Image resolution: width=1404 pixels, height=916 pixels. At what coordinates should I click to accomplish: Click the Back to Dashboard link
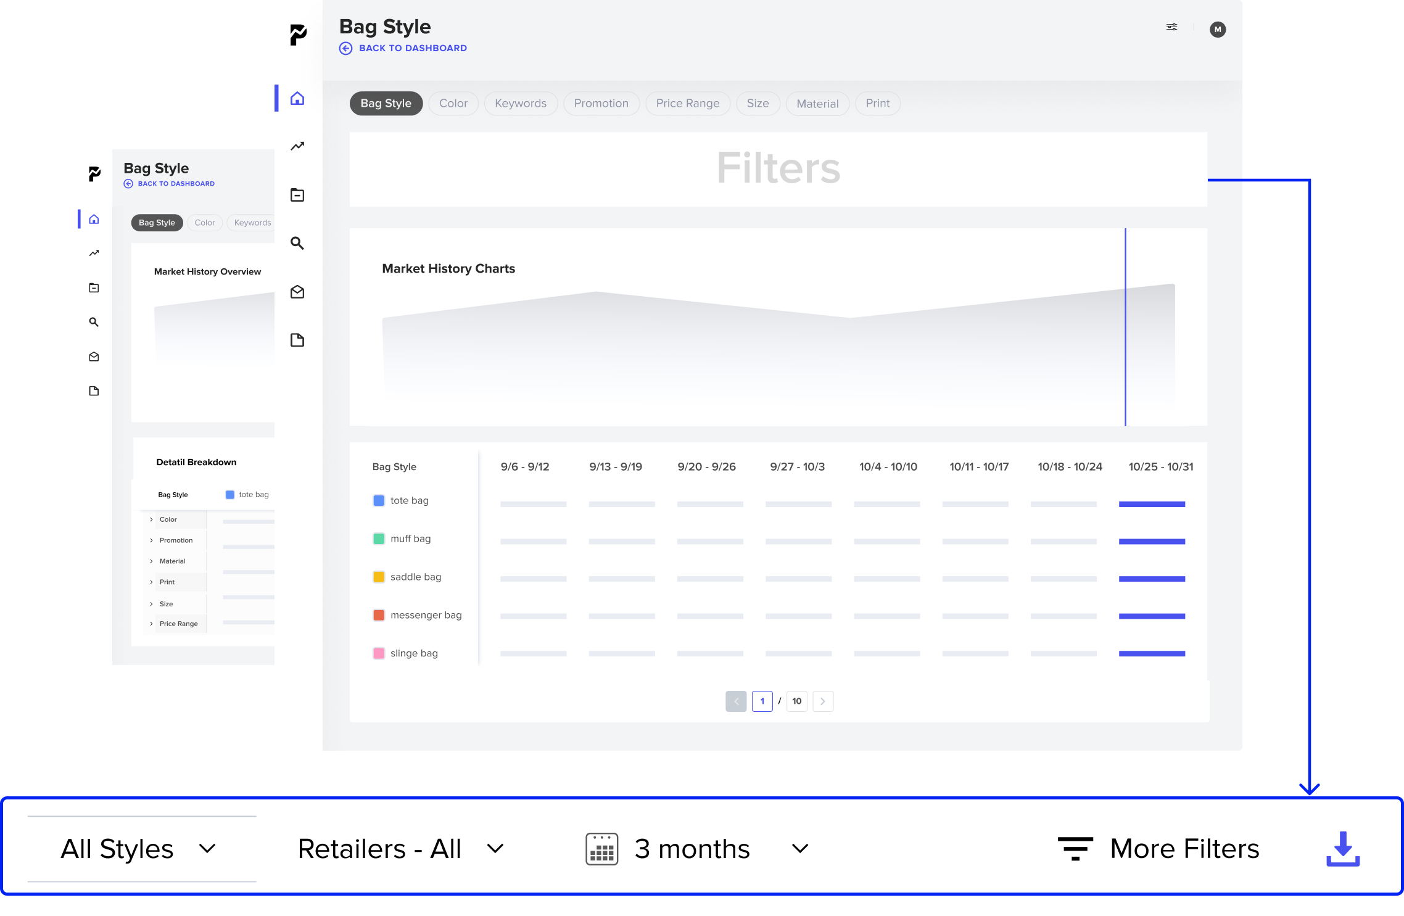click(x=412, y=48)
